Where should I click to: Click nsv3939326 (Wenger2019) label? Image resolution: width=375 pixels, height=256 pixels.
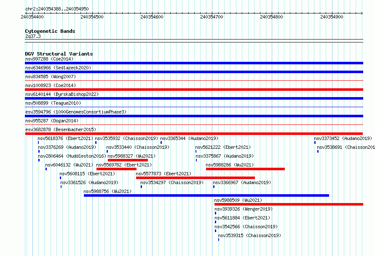click(x=244, y=209)
